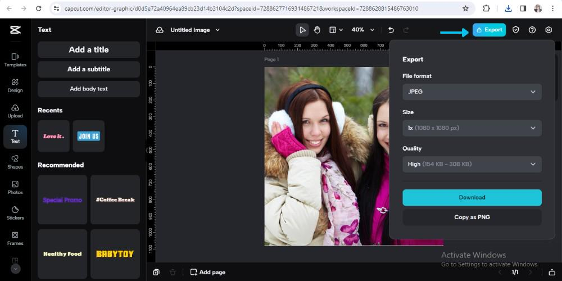Screen dimensions: 562x281
Task: Open the Shapes sidebar panel
Action: 15,162
